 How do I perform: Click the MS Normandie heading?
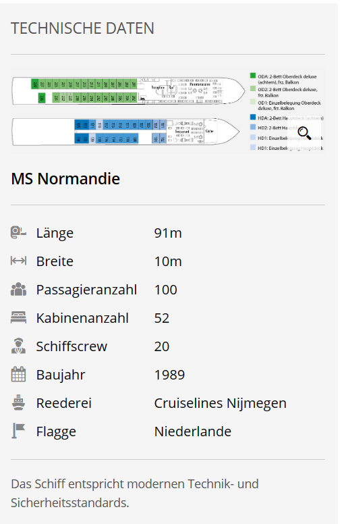coord(65,179)
